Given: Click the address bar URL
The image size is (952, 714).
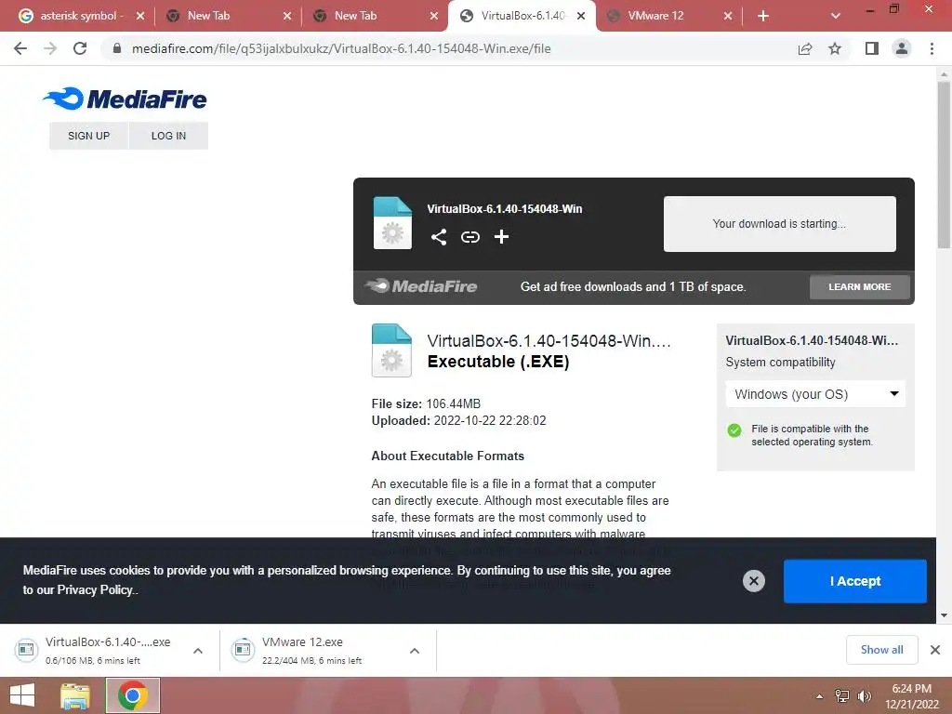Looking at the screenshot, I should (341, 48).
